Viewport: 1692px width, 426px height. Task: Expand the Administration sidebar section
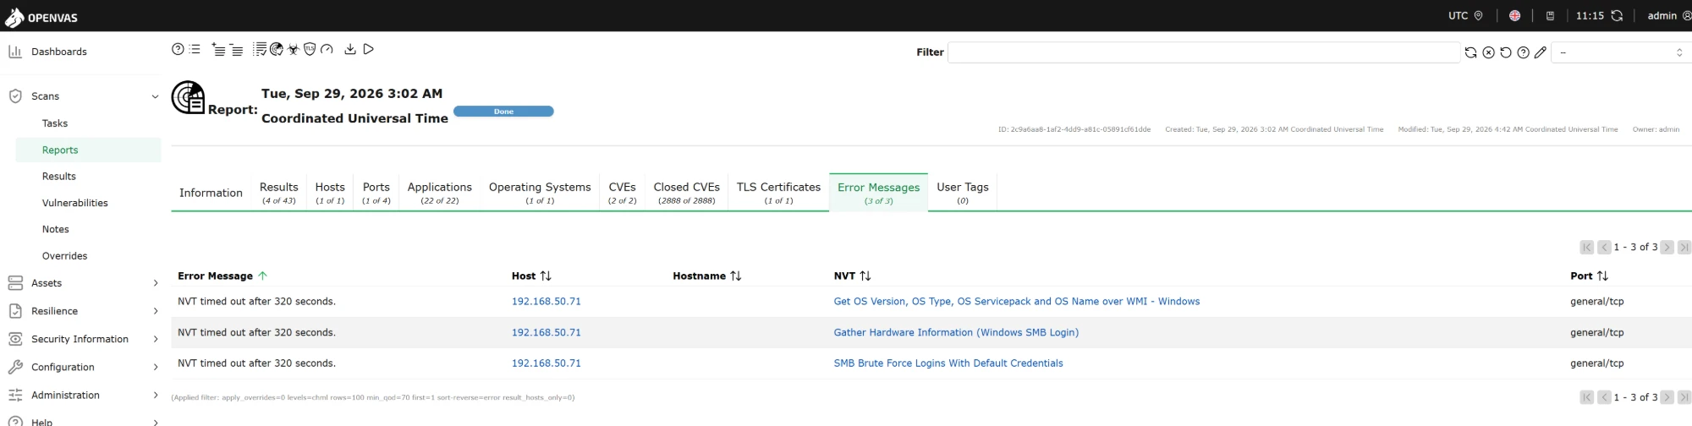click(155, 395)
